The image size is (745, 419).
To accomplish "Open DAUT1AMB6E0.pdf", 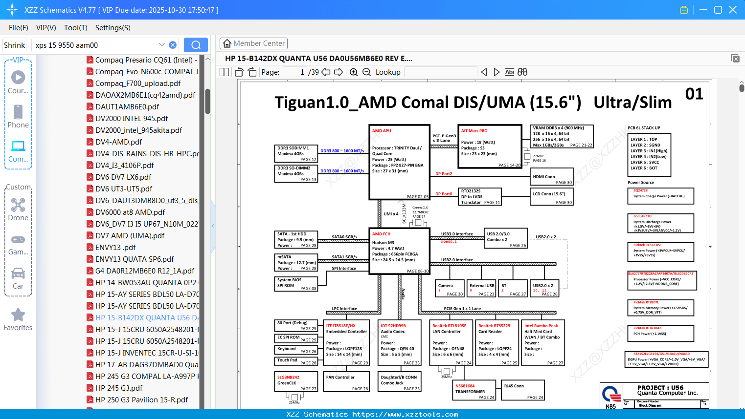I will [x=123, y=106].
